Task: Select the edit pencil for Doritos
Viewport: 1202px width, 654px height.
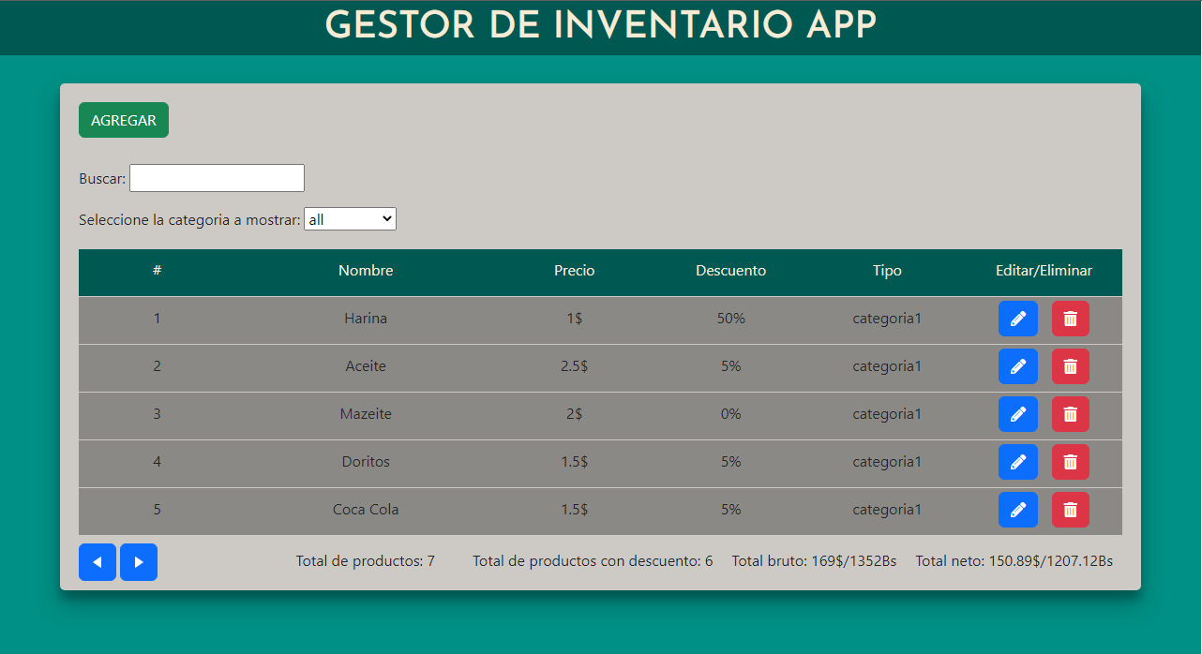Action: point(1018,462)
